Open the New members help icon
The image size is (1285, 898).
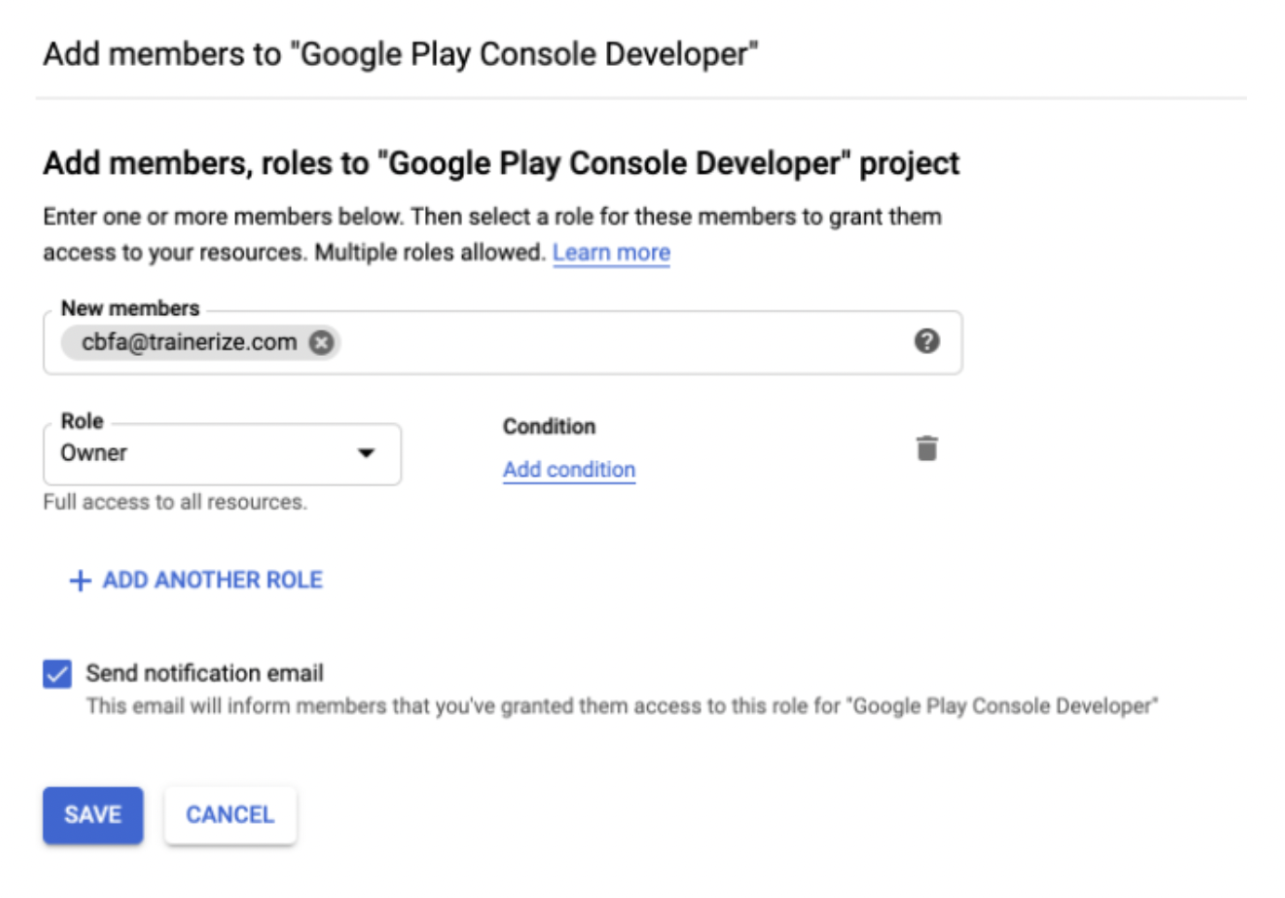(x=926, y=341)
